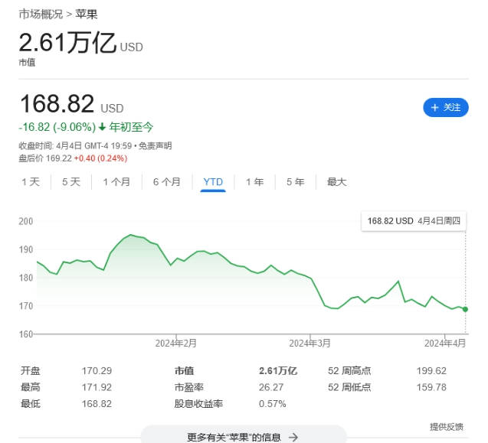Click the 52 周低点 value 159.78

click(x=431, y=387)
